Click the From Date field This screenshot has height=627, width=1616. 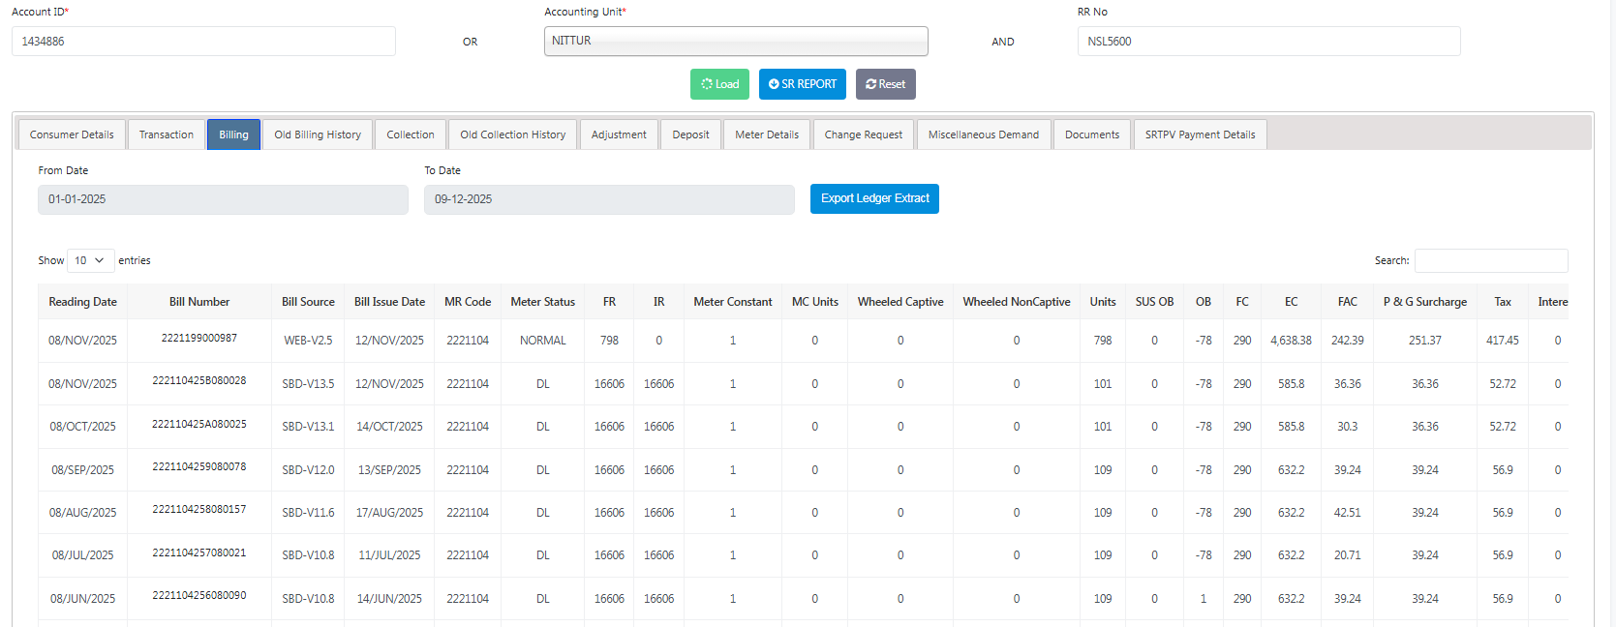pos(223,199)
